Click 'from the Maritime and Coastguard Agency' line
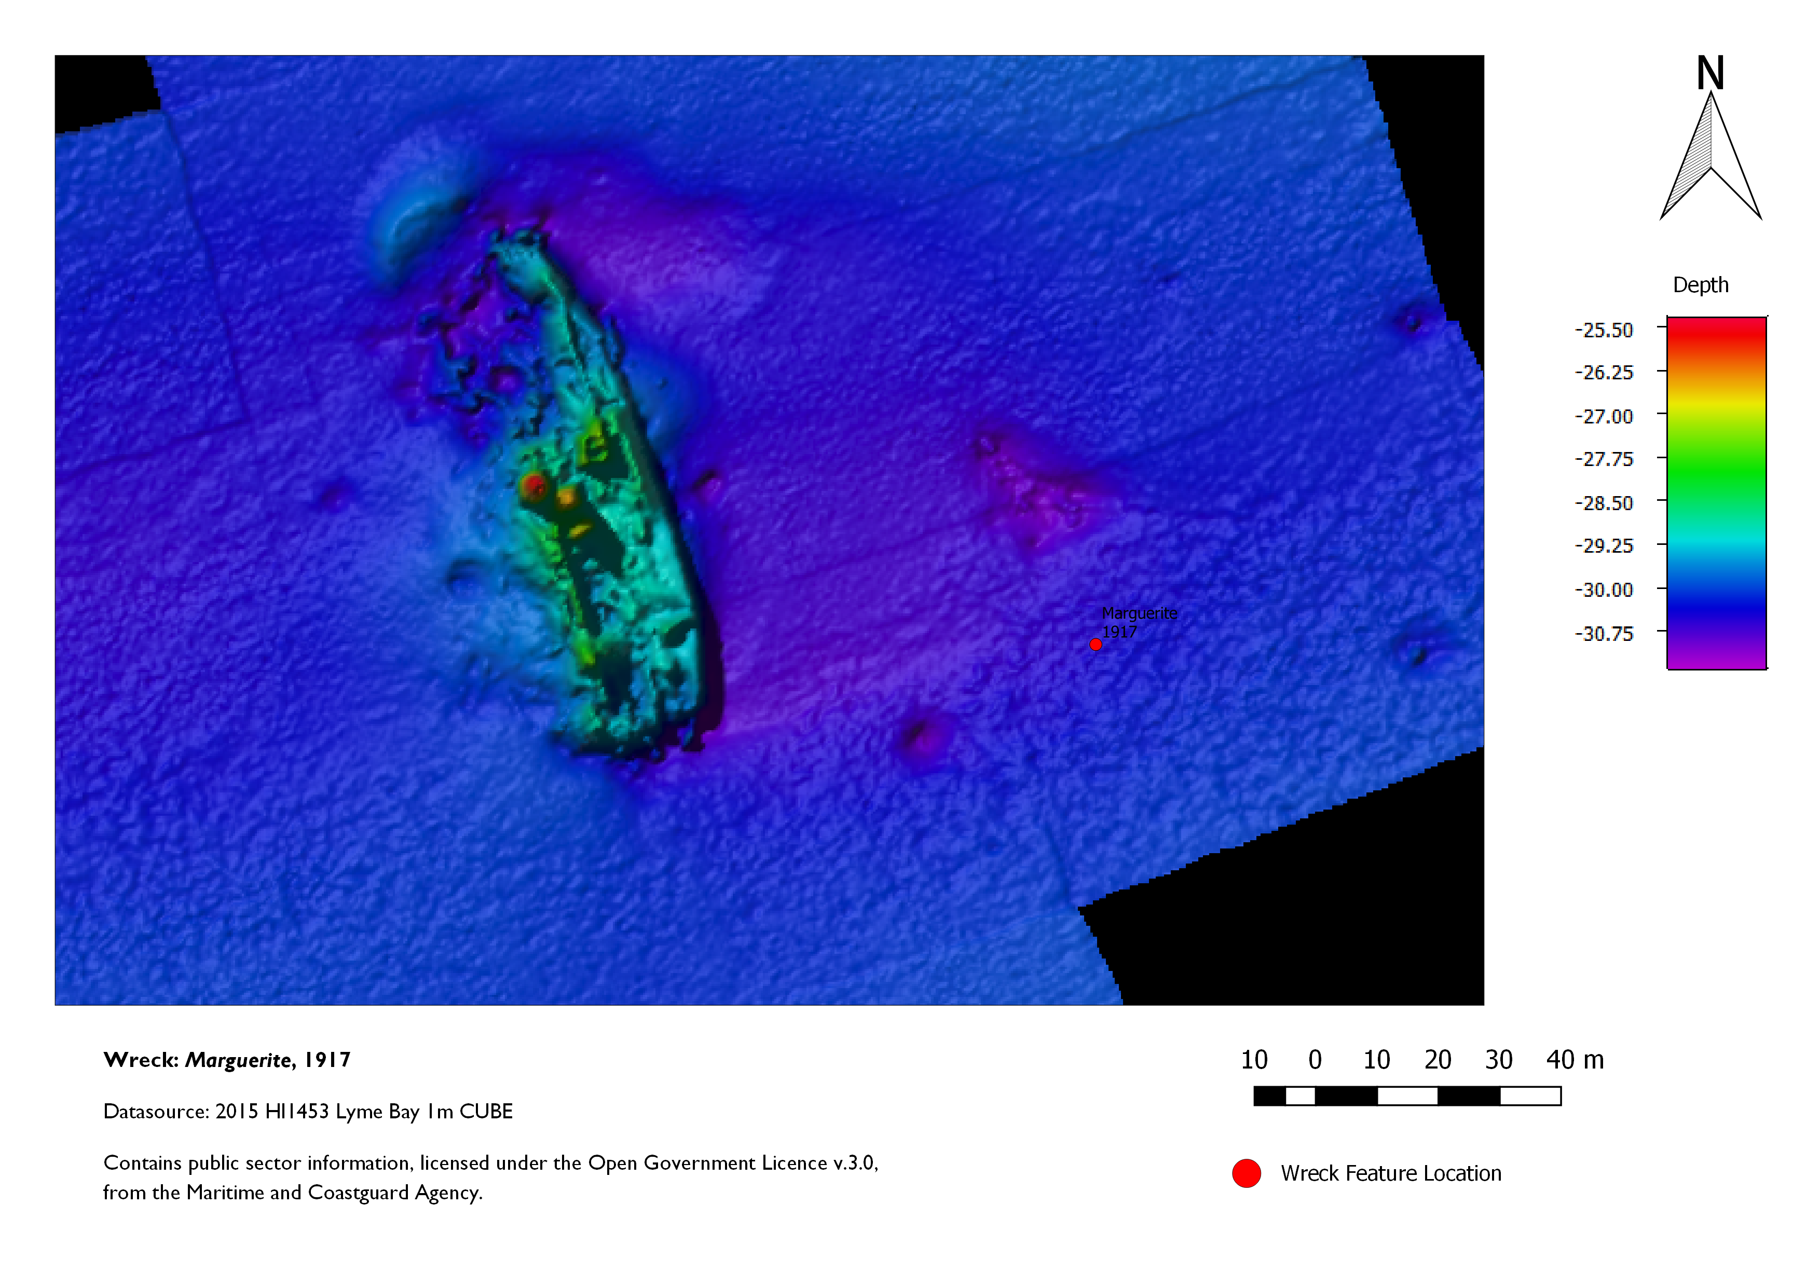 (293, 1193)
